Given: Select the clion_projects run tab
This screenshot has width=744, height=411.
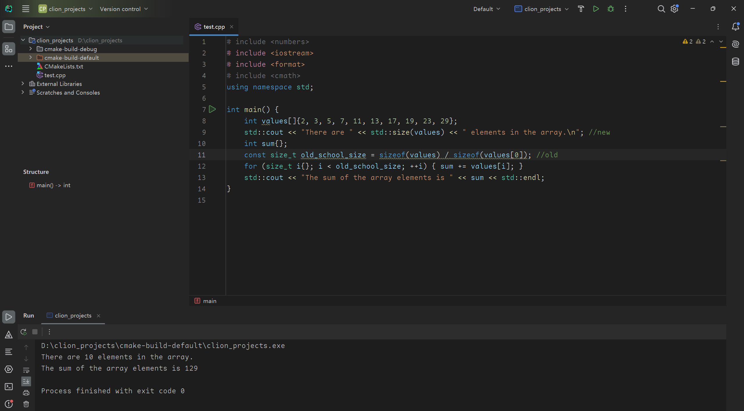Looking at the screenshot, I should click(x=73, y=316).
